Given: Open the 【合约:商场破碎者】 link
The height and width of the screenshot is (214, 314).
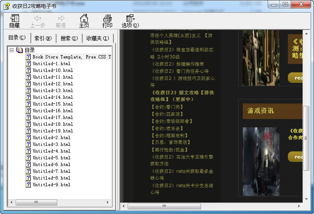Looking at the screenshot, I should tap(172, 121).
